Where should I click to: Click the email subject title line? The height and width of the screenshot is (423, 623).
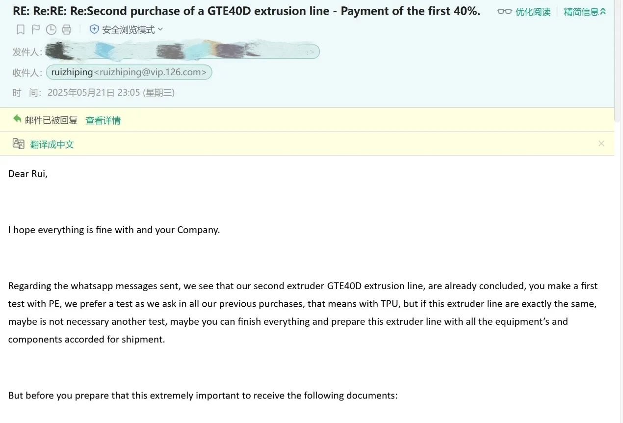click(x=246, y=11)
